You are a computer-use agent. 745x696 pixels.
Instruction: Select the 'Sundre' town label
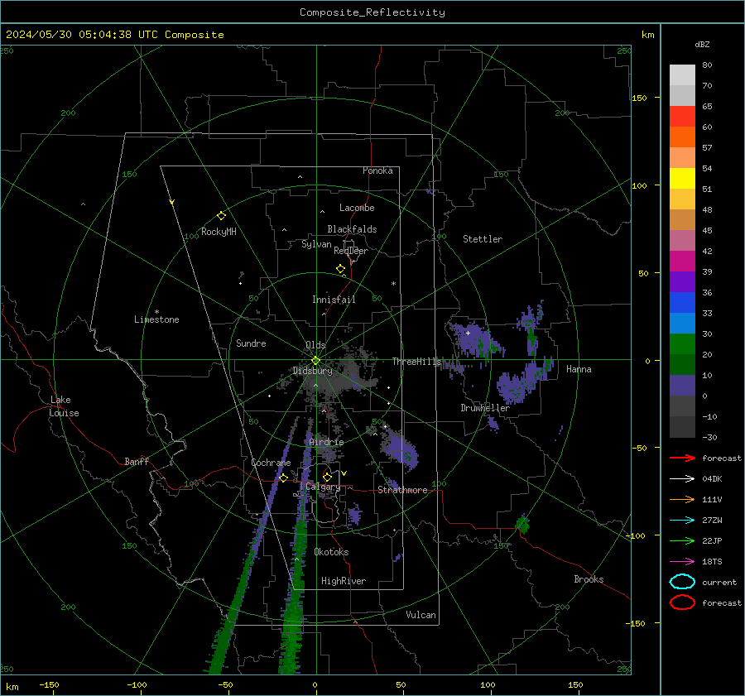click(x=251, y=343)
